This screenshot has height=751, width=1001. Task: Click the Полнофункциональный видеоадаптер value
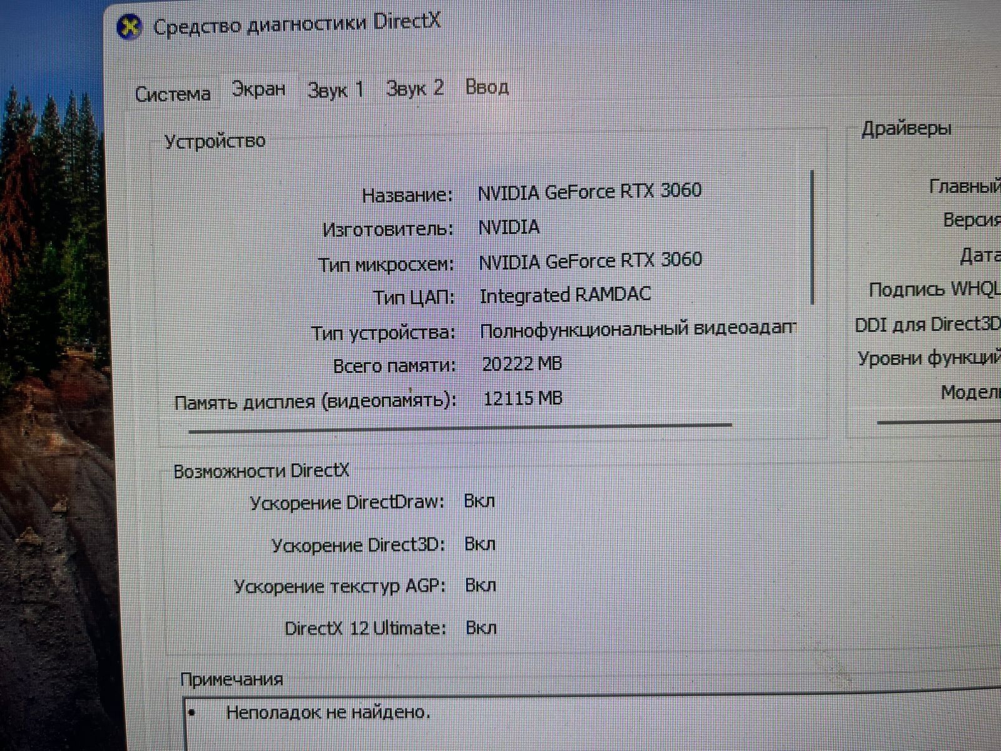[638, 329]
